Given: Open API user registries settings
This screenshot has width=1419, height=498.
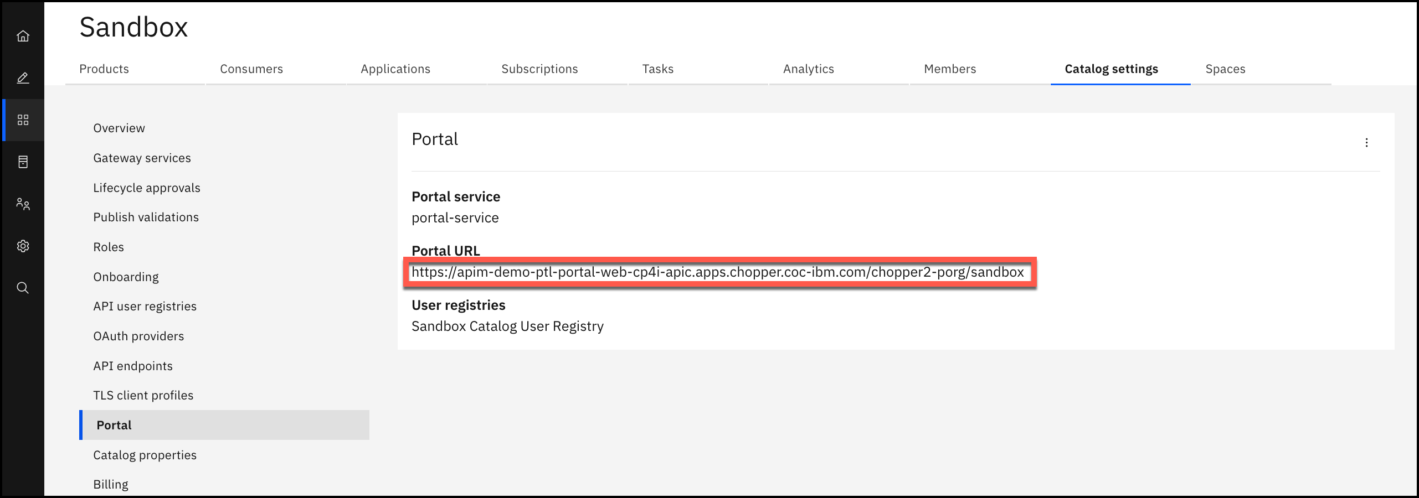Looking at the screenshot, I should [224, 307].
